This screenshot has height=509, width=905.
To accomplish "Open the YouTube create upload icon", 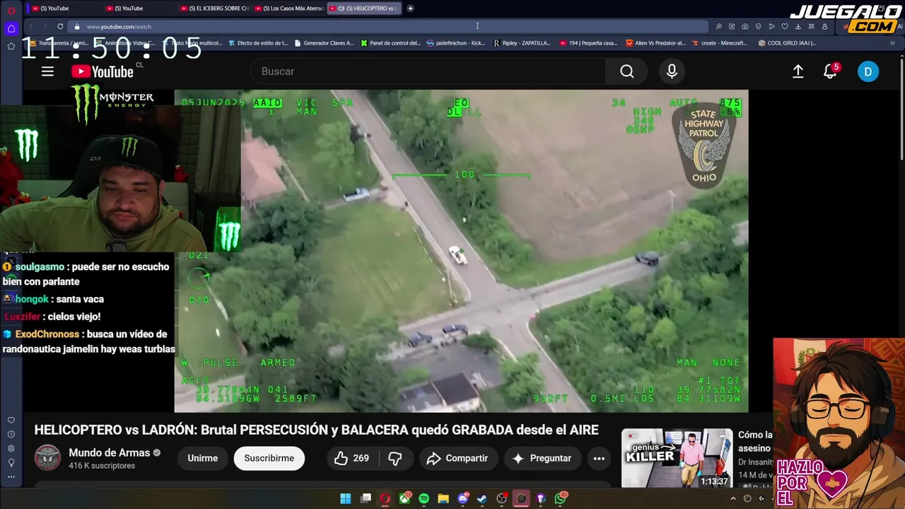I will point(798,71).
